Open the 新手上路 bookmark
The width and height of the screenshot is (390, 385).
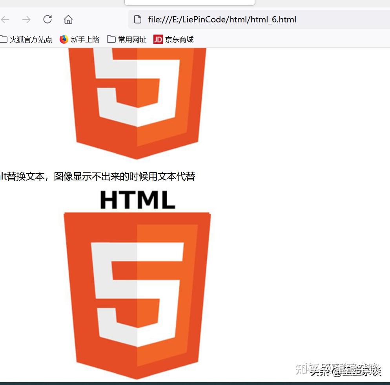79,39
